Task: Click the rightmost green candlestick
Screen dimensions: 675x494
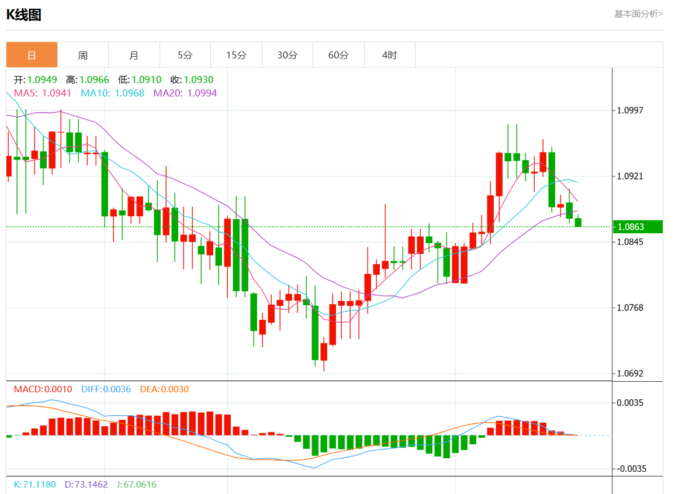Action: [578, 222]
